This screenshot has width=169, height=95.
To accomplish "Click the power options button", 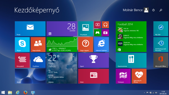I will click(x=153, y=10).
